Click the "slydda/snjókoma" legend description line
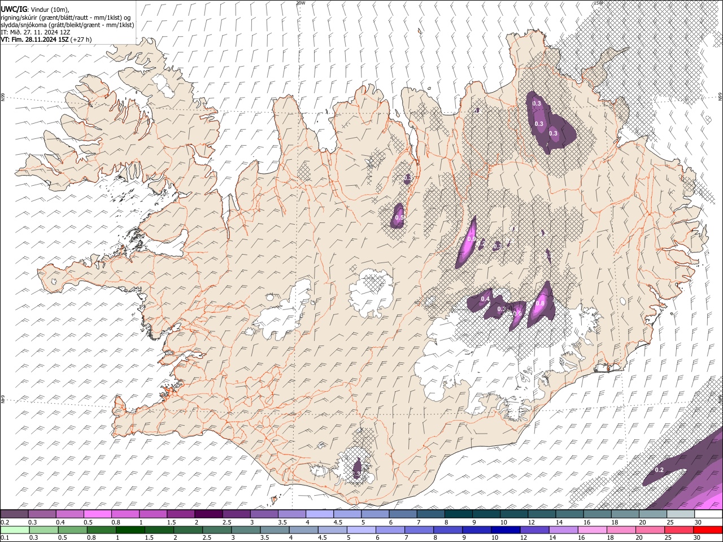The width and height of the screenshot is (723, 542). point(67,25)
